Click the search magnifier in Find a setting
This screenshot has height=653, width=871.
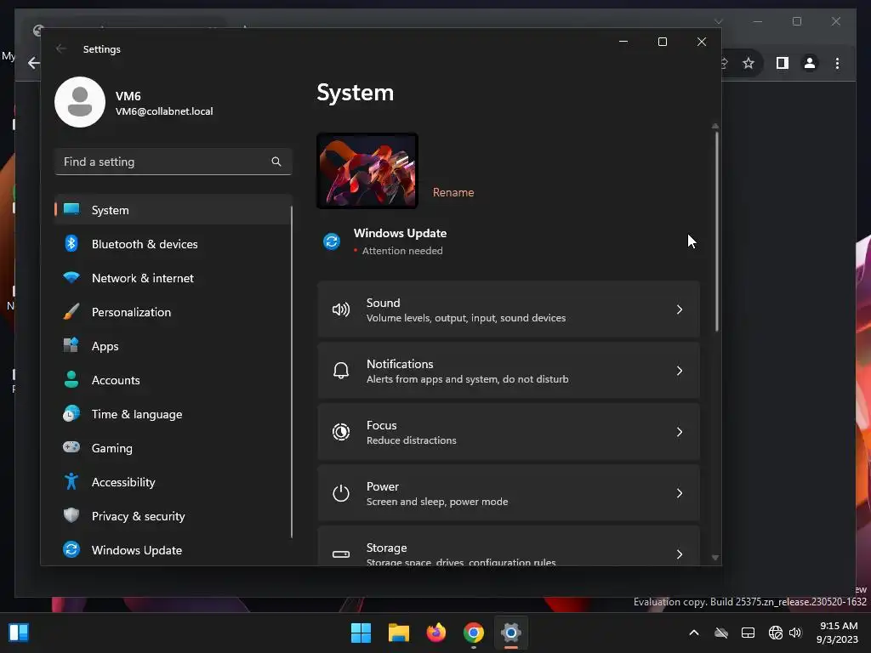click(276, 162)
